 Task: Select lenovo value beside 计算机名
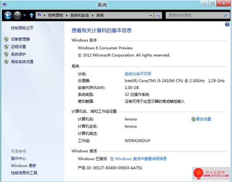(131, 119)
